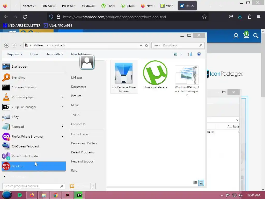Bookmark this page with star icon

click(204, 17)
